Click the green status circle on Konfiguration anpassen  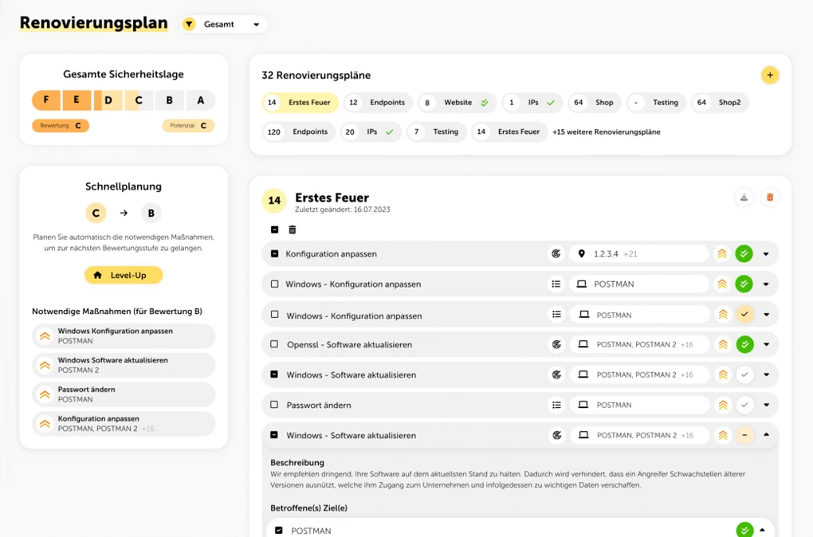click(x=744, y=253)
